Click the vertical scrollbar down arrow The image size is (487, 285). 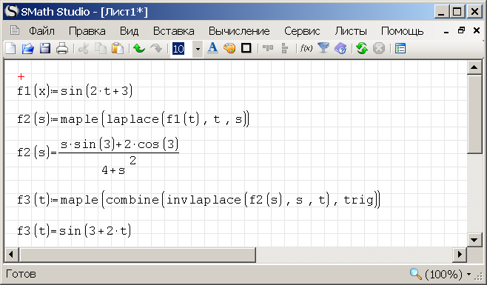pos(474,240)
